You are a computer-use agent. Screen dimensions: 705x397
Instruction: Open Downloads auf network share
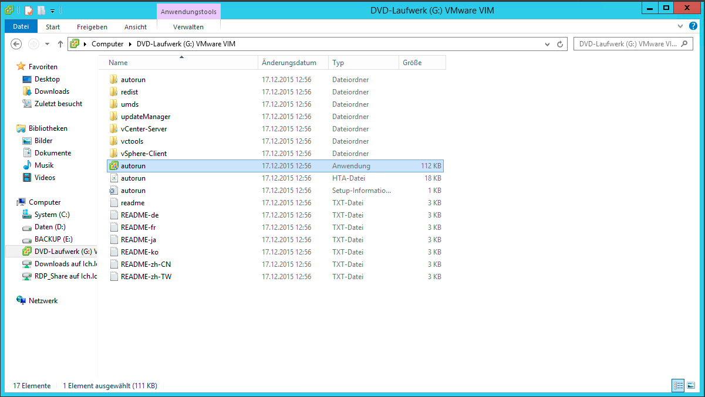[x=66, y=264]
